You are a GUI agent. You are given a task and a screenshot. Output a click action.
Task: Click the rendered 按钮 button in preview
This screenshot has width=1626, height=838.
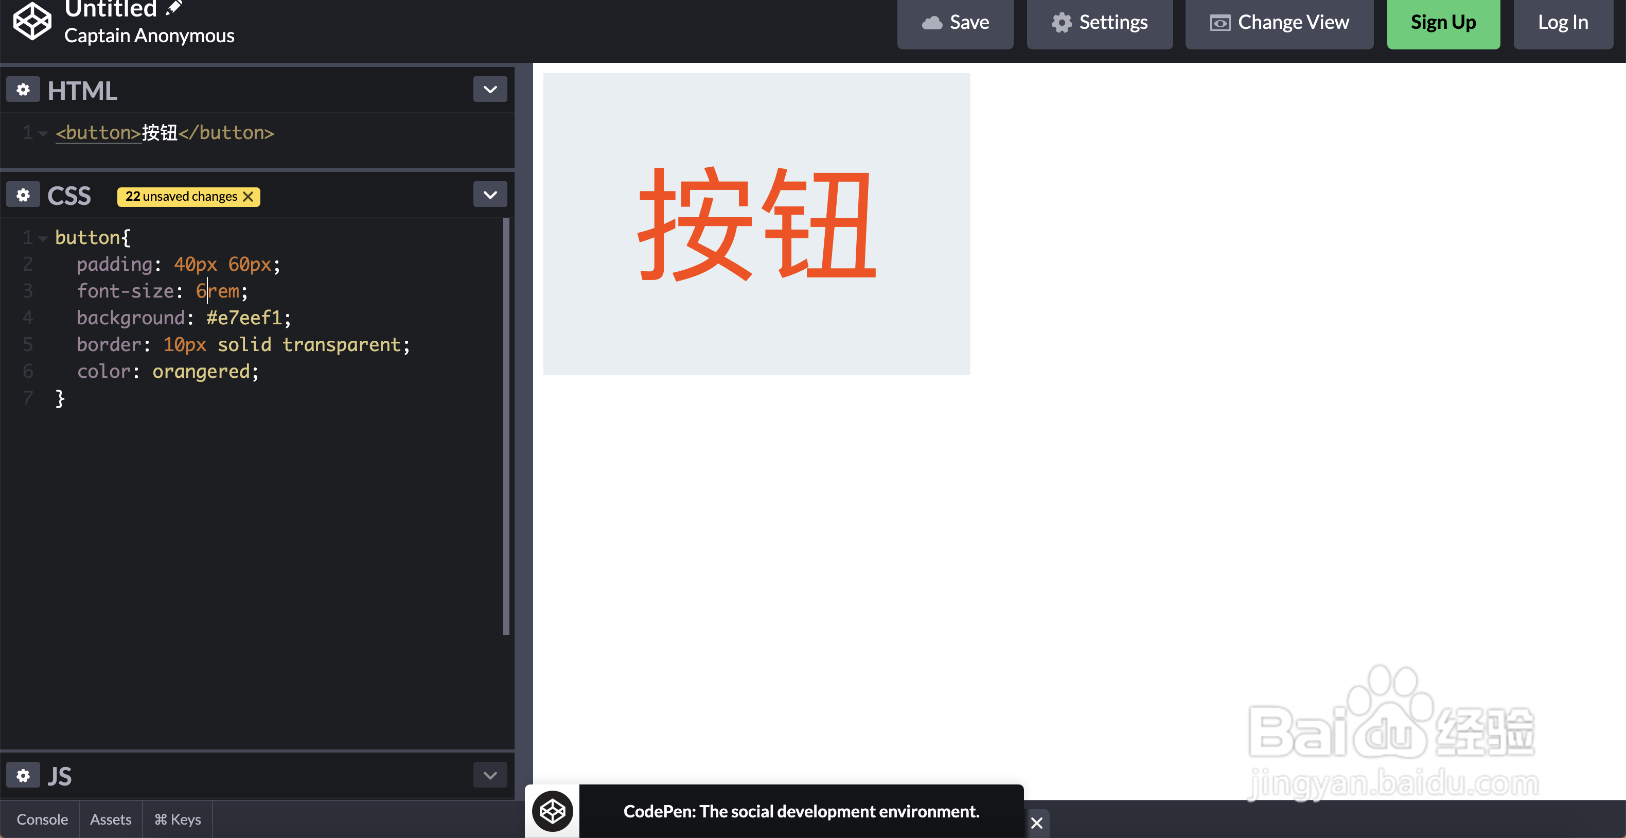(756, 224)
